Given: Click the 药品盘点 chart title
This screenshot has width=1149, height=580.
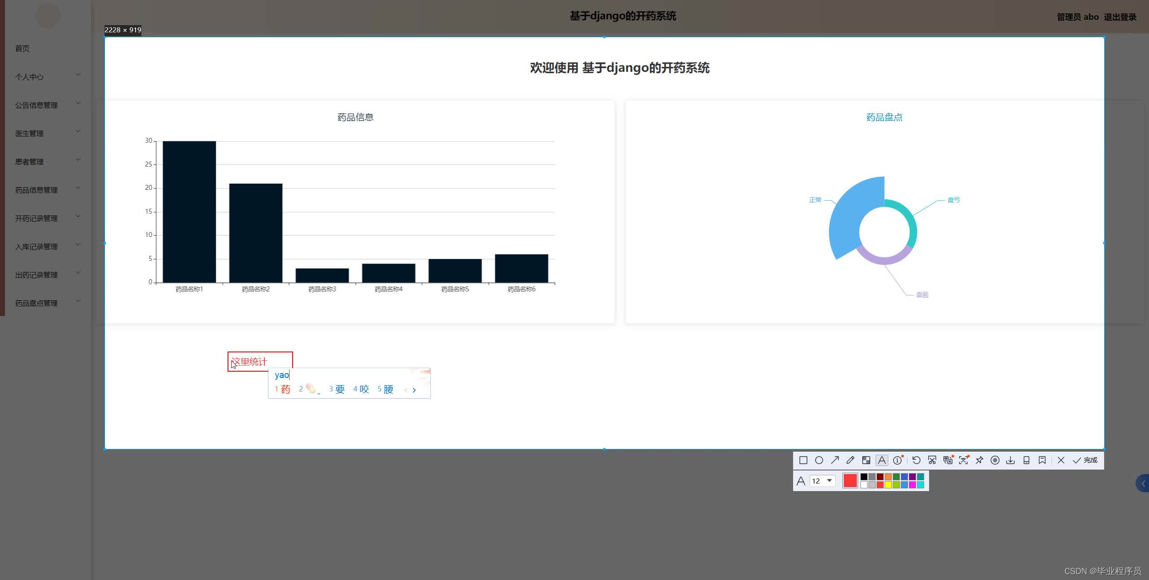Looking at the screenshot, I should [x=884, y=117].
